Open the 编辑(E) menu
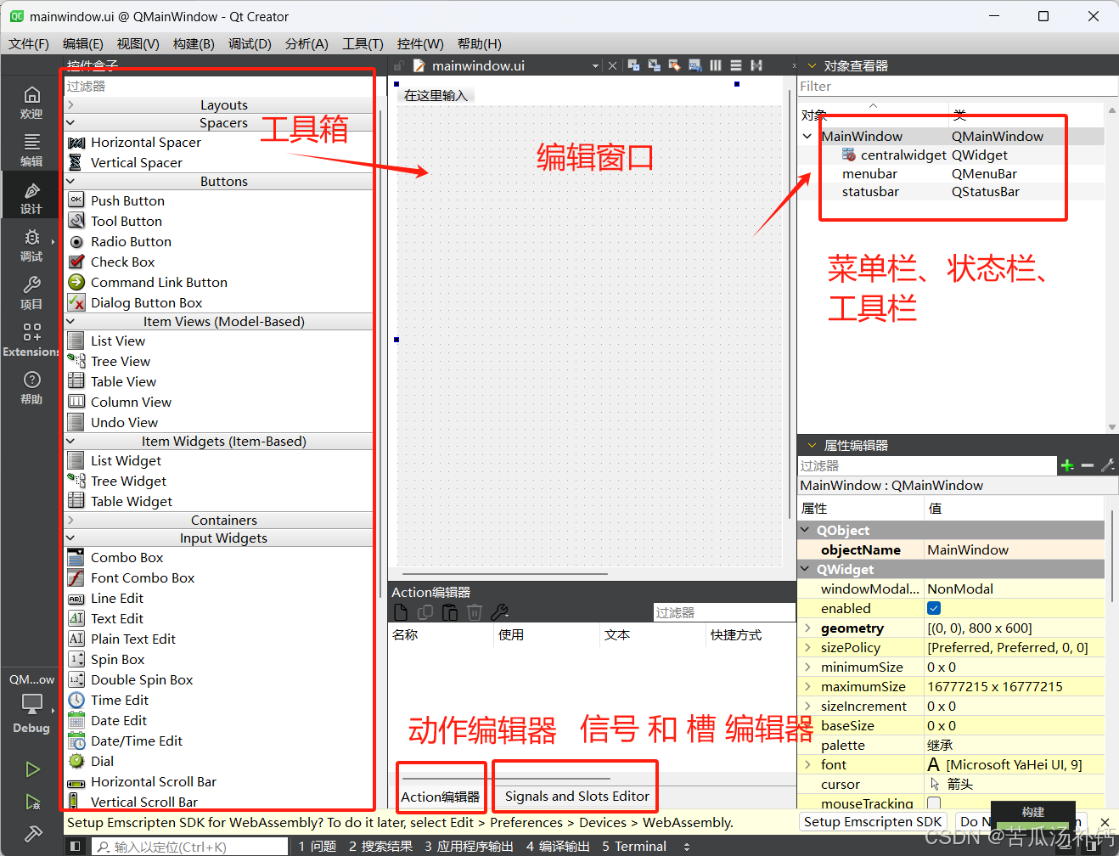The height and width of the screenshot is (856, 1119). tap(83, 43)
